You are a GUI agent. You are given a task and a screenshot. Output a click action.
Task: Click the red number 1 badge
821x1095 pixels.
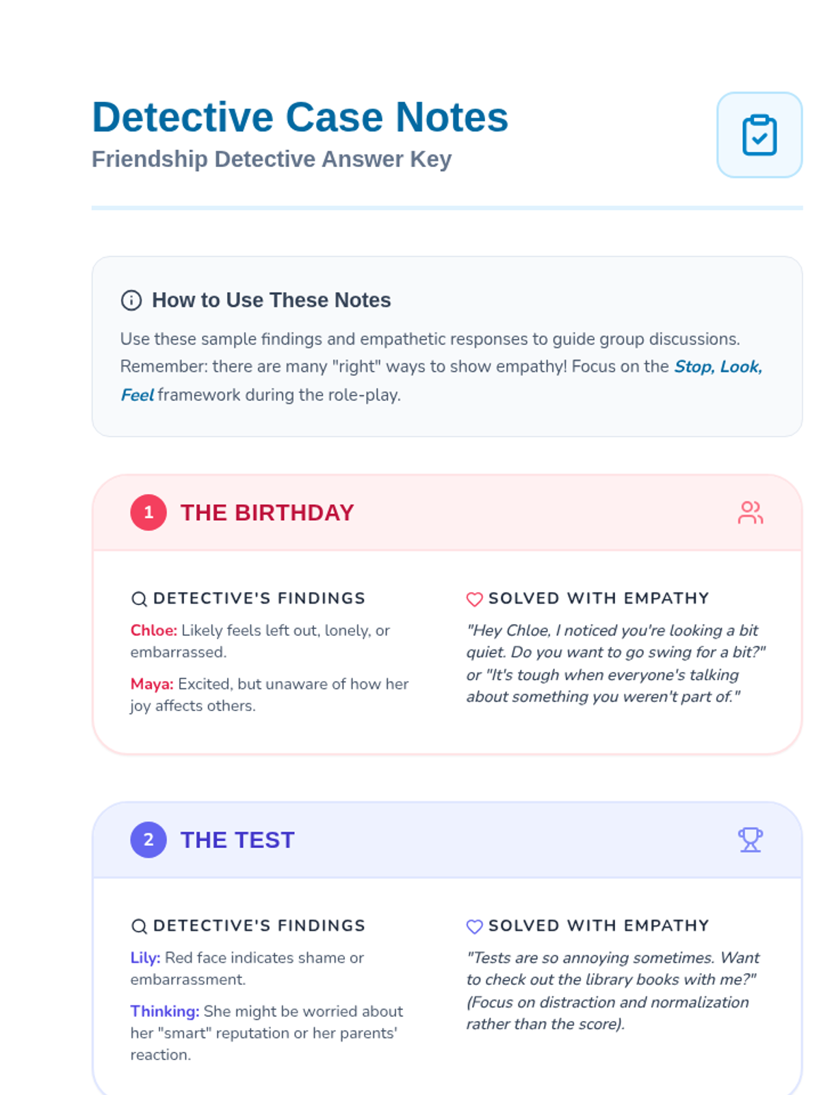point(148,513)
